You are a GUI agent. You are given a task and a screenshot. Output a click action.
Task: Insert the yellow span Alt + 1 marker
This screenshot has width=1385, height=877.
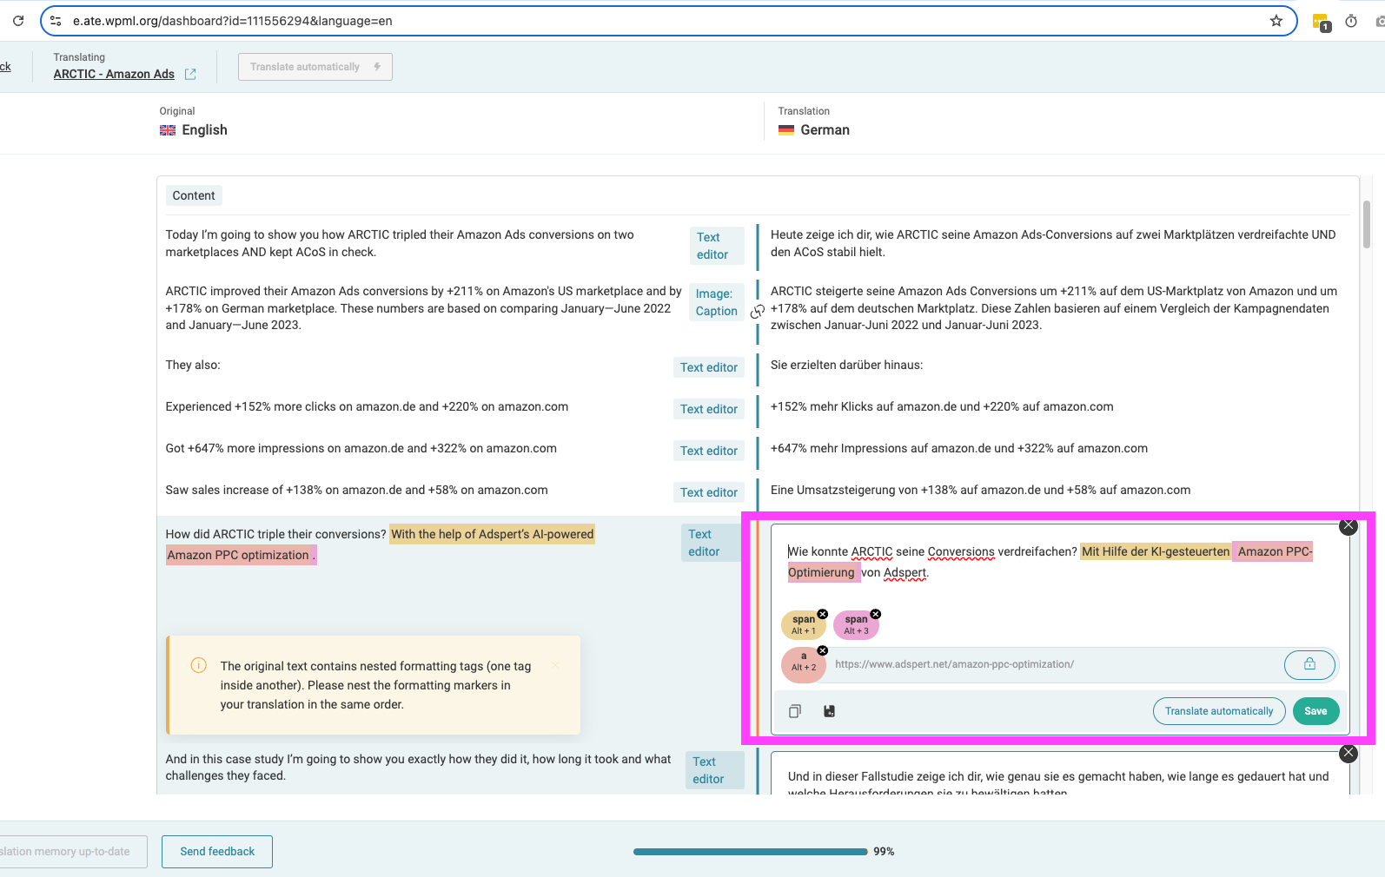click(x=803, y=625)
